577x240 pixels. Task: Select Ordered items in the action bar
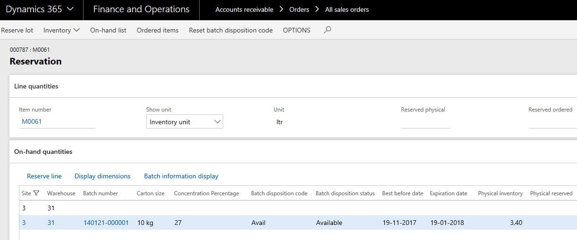[158, 30]
